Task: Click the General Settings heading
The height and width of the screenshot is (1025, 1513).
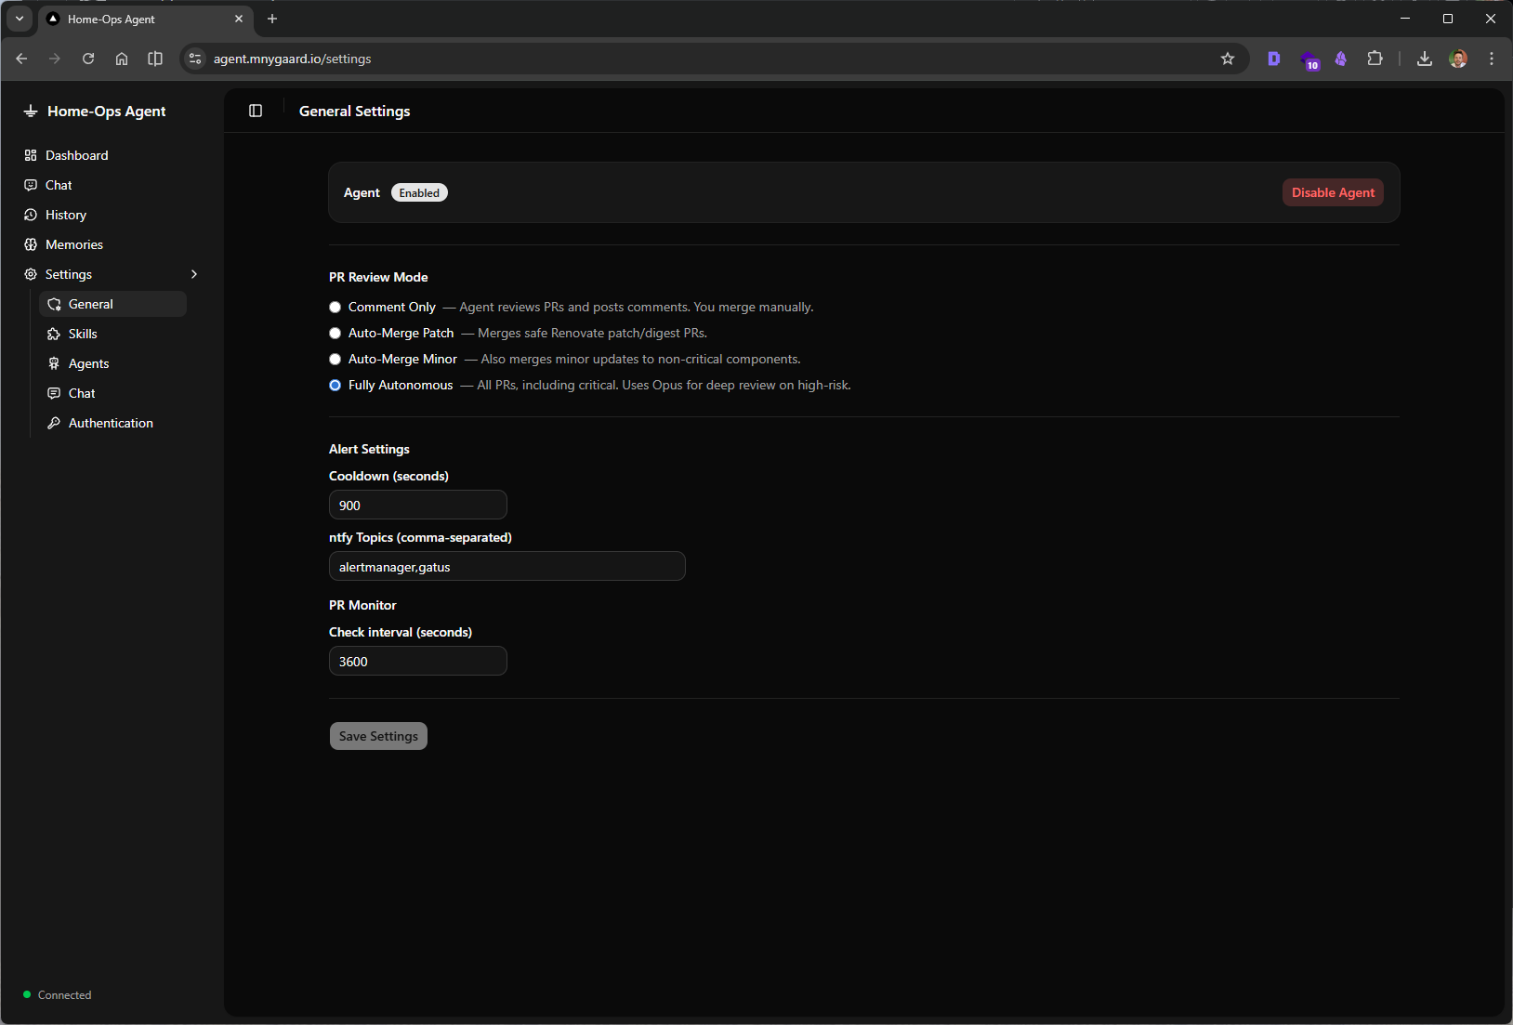Action: (354, 111)
